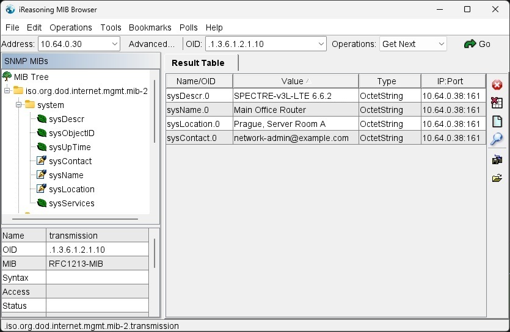This screenshot has width=510, height=332.
Task: Click the MIB tree horizontal scrollbar
Action: [x=75, y=219]
